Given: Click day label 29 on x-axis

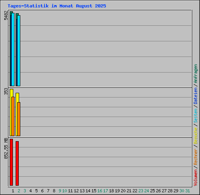Looking at the screenshot, I should [x=176, y=191].
